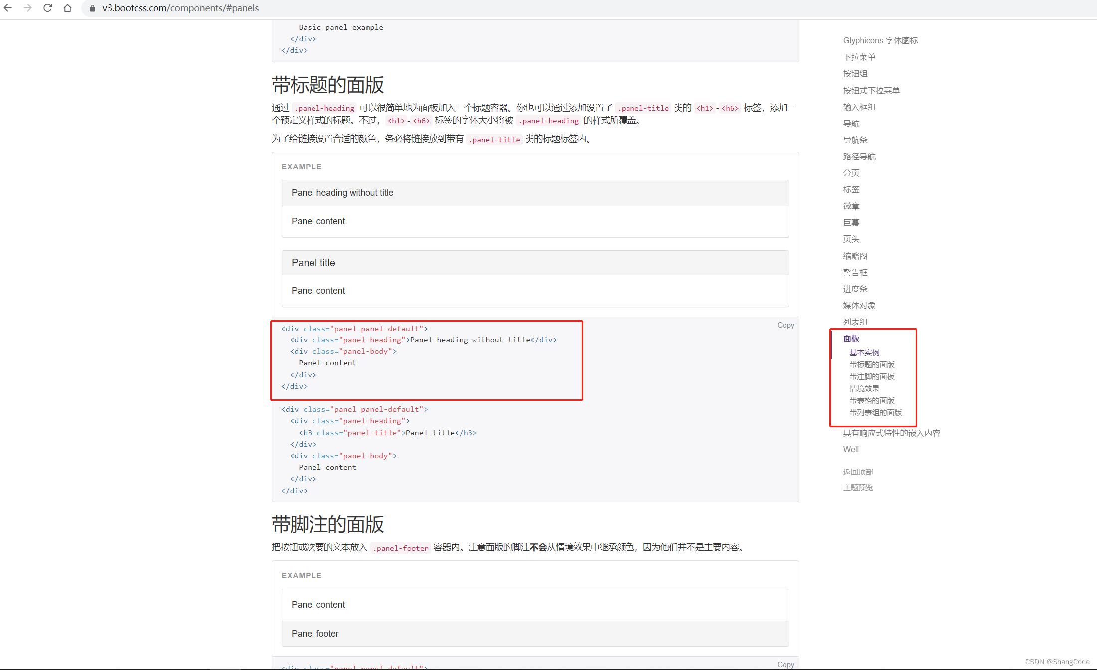The width and height of the screenshot is (1097, 670).
Task: Reload the page with refresh icon
Action: (48, 8)
